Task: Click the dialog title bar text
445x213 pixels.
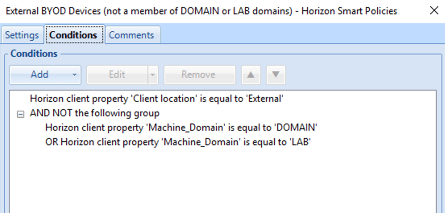Action: (x=201, y=11)
